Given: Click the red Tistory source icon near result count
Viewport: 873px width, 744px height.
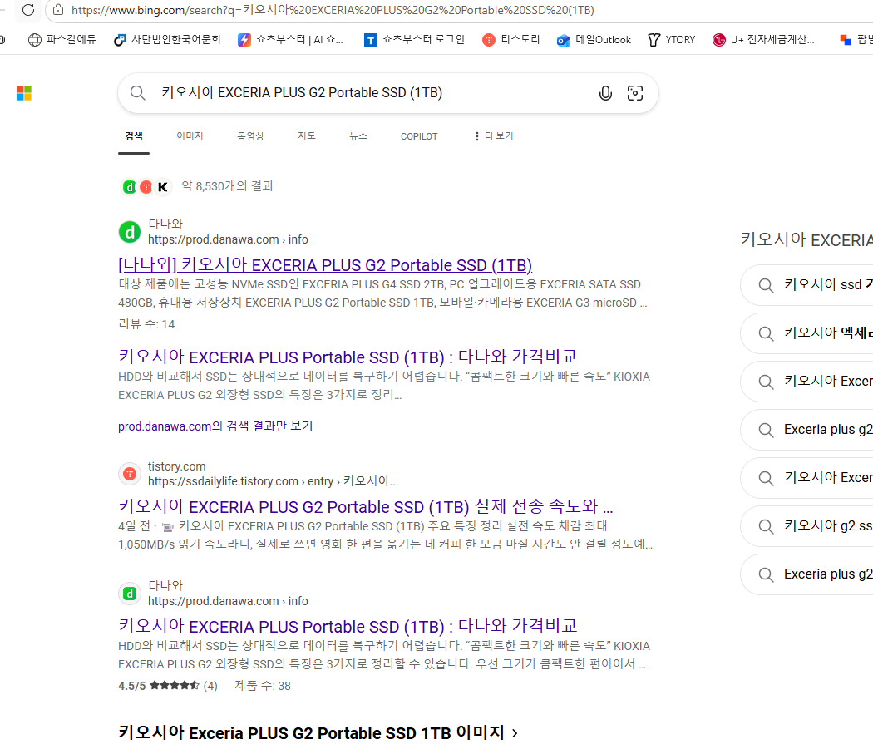Looking at the screenshot, I should pos(145,187).
